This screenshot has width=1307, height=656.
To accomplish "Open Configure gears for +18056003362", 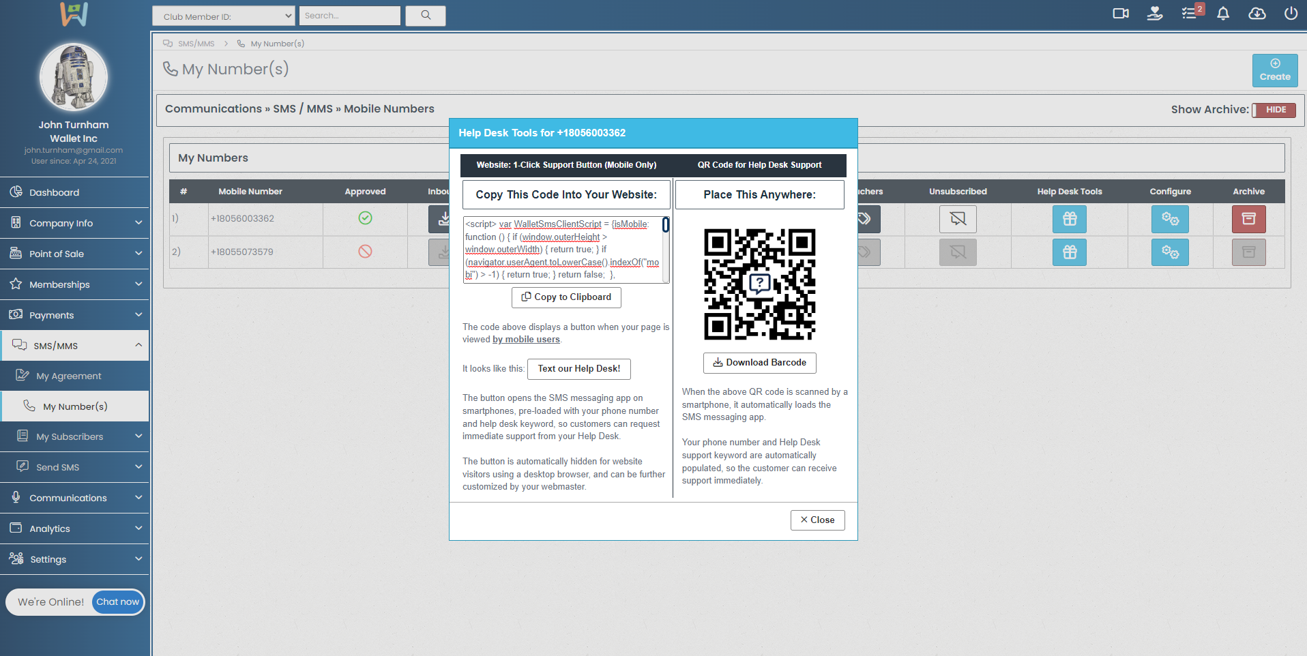I will pos(1170,219).
